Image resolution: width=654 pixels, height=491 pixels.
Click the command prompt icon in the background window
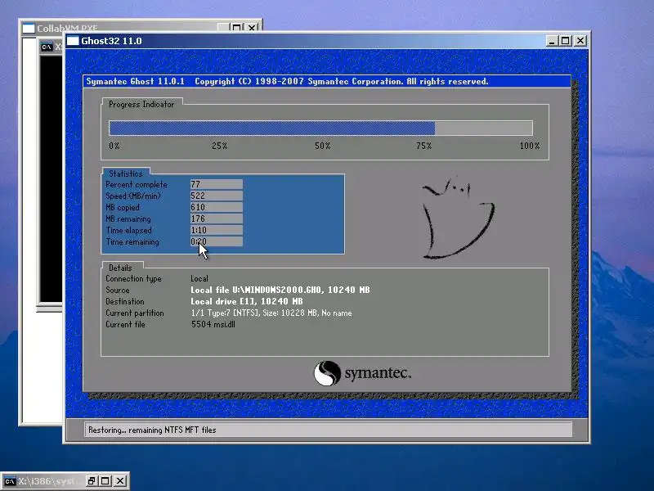(x=47, y=47)
